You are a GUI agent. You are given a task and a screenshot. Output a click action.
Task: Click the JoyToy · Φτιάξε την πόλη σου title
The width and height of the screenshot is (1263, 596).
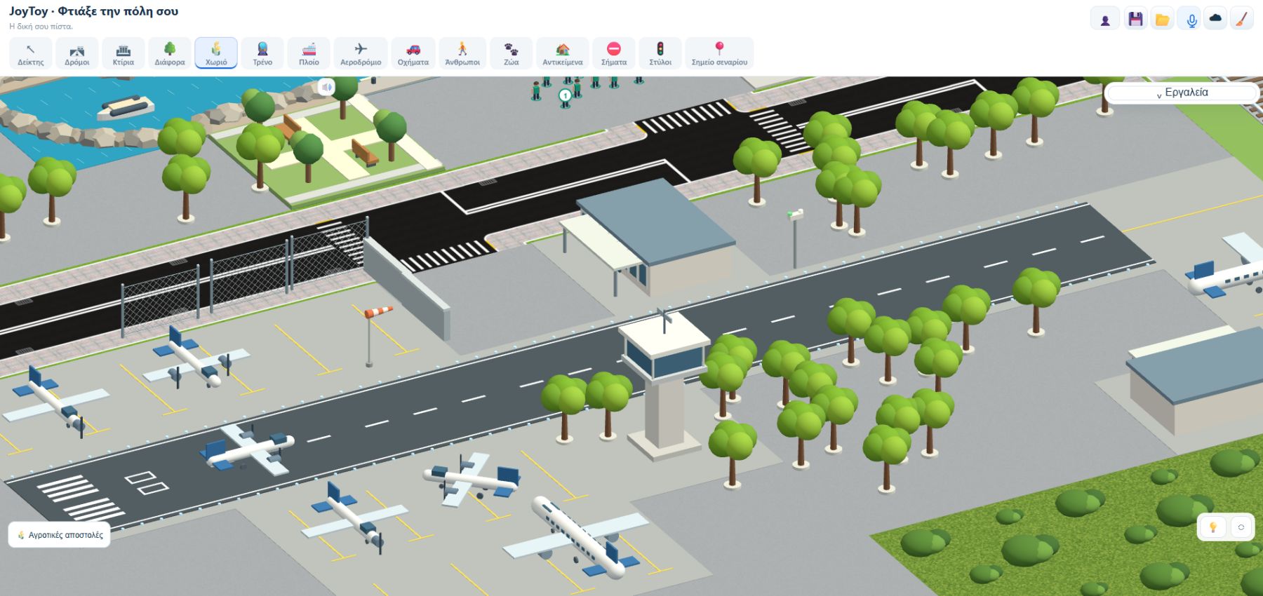tap(94, 11)
